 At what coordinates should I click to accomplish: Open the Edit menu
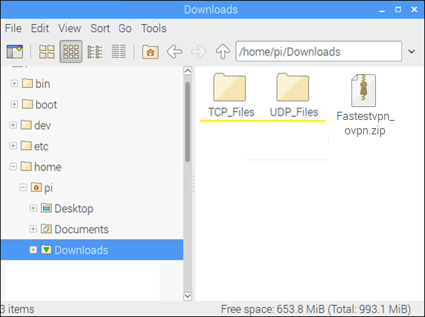(x=40, y=28)
